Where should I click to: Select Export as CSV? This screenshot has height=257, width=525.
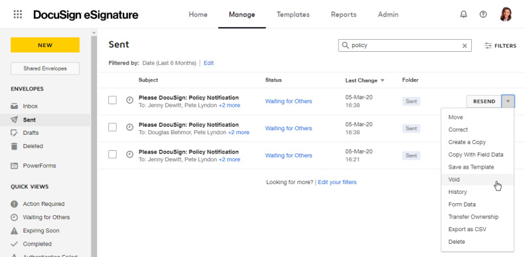pos(477,229)
